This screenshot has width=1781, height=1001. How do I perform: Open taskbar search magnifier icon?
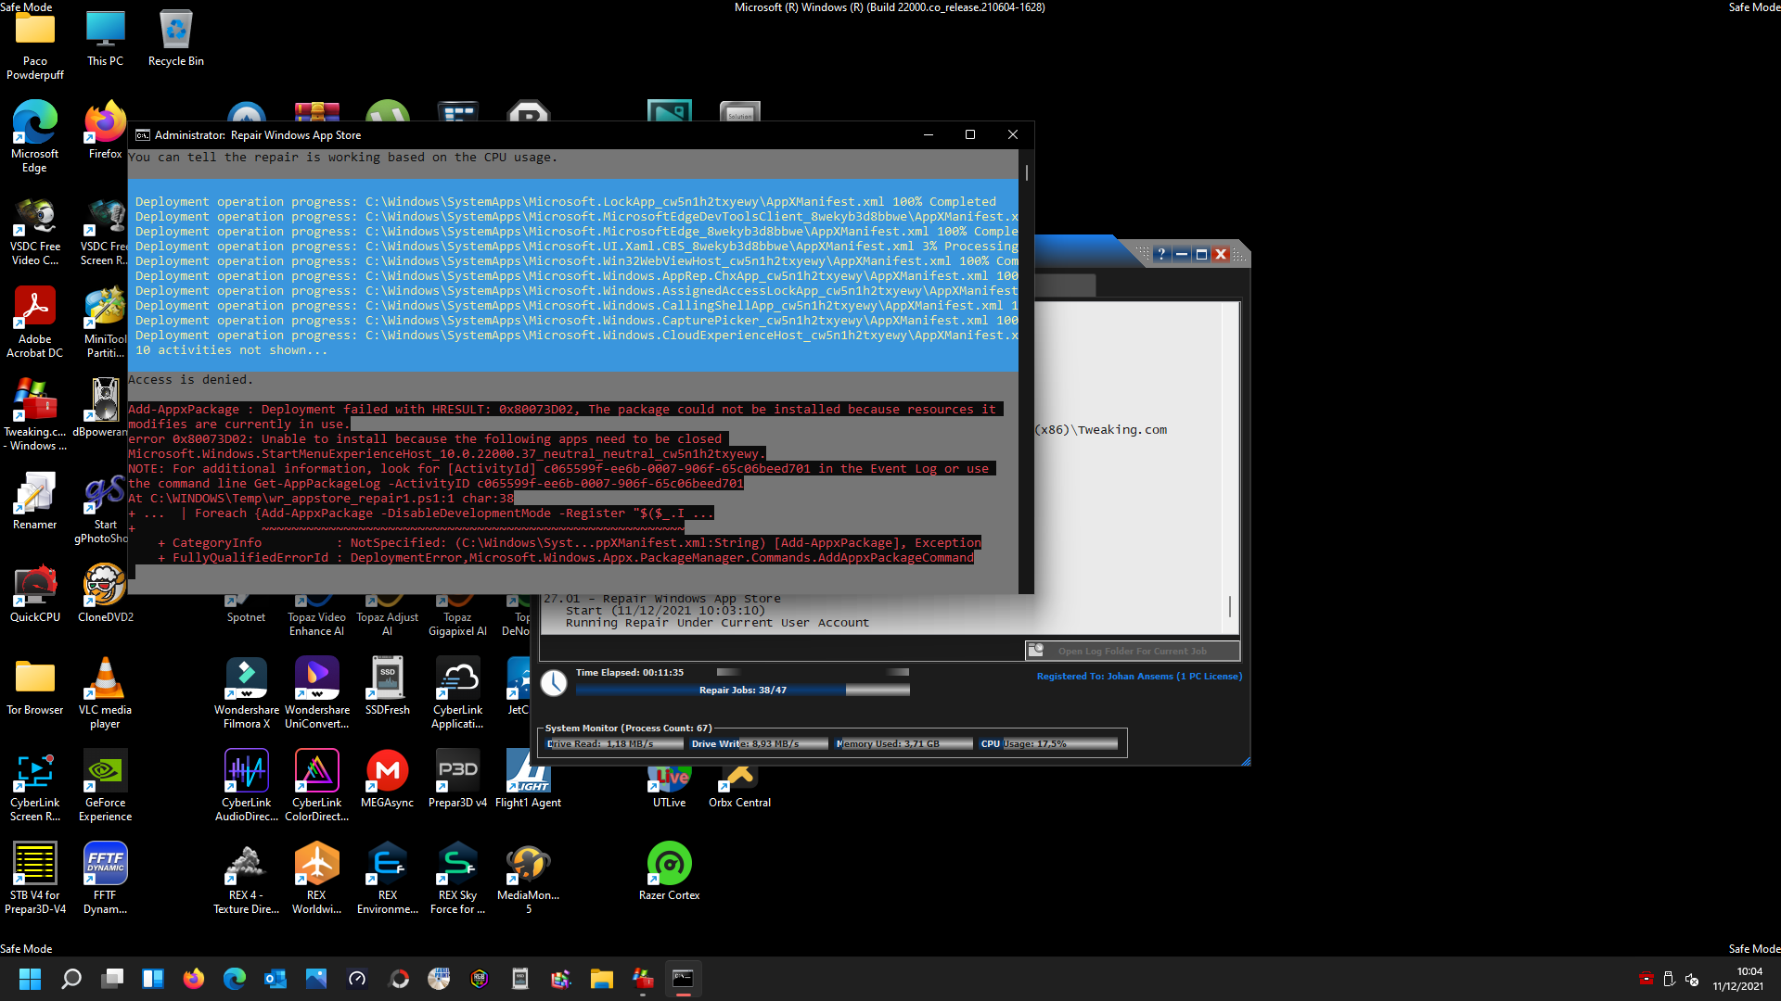[71, 979]
